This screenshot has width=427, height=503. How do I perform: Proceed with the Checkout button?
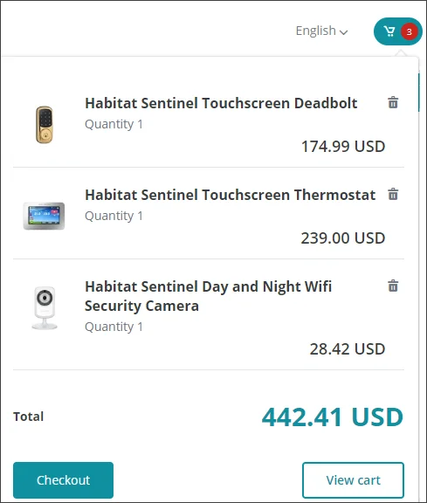[63, 480]
